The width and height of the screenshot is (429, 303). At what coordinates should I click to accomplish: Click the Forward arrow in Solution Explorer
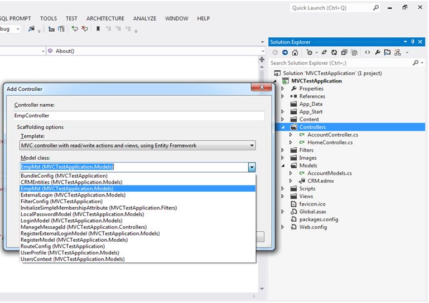point(285,52)
